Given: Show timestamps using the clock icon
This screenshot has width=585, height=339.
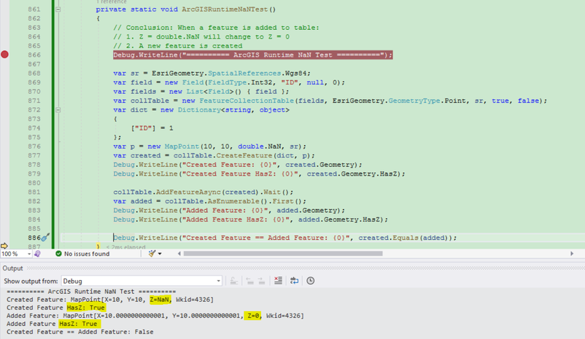Looking at the screenshot, I should click(x=311, y=281).
